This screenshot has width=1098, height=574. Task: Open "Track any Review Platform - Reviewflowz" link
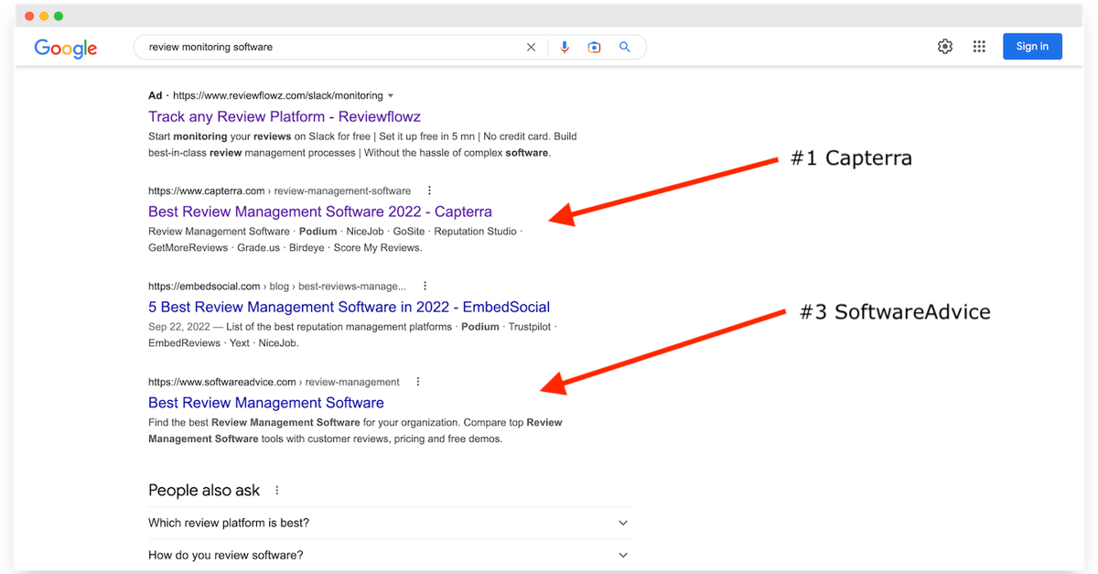[x=285, y=116]
